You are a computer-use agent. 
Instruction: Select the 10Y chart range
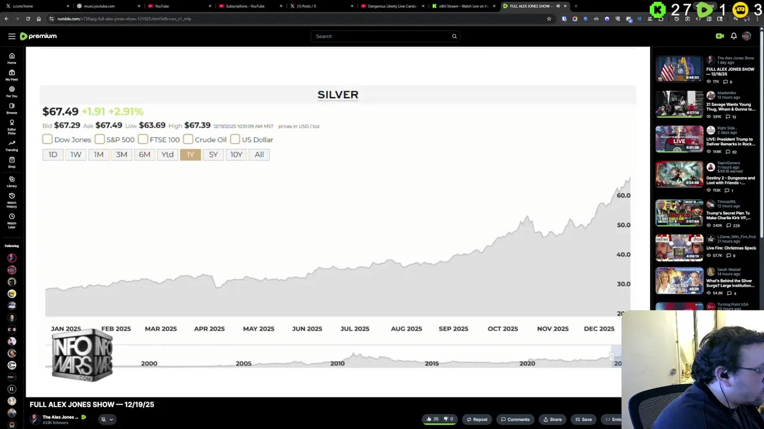(x=236, y=154)
